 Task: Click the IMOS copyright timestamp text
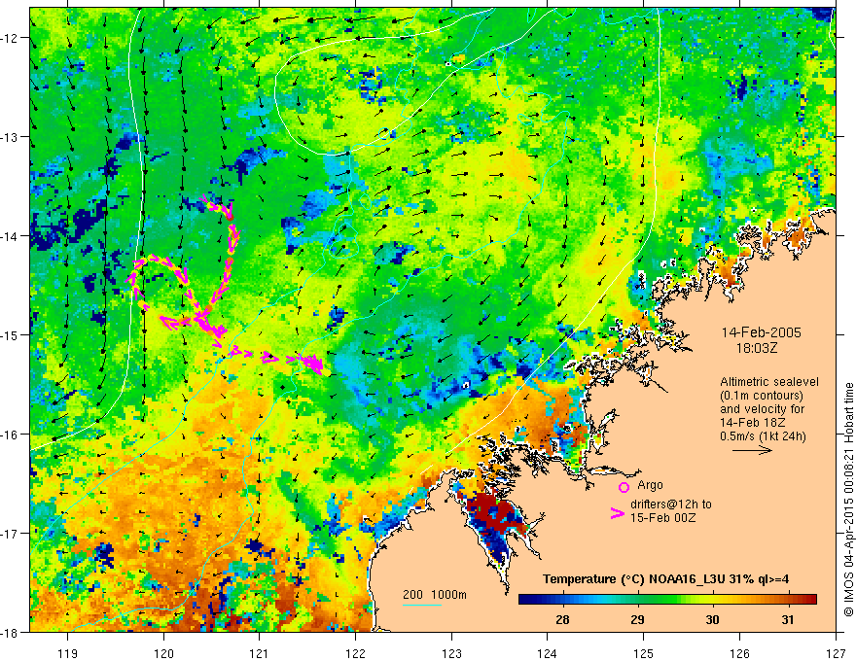pos(848,500)
